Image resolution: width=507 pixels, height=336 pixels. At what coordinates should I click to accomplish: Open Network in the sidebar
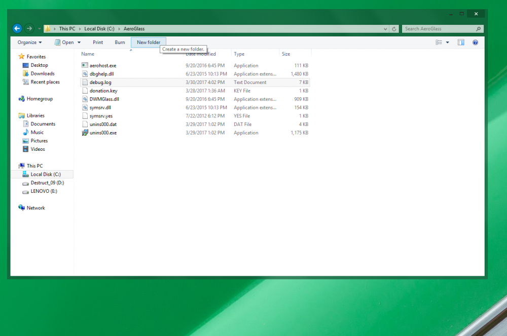35,207
